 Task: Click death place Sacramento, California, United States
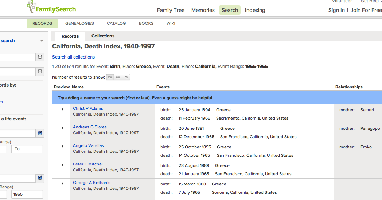point(252,118)
